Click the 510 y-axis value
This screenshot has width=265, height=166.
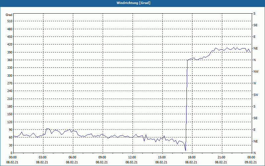[x=10, y=21]
